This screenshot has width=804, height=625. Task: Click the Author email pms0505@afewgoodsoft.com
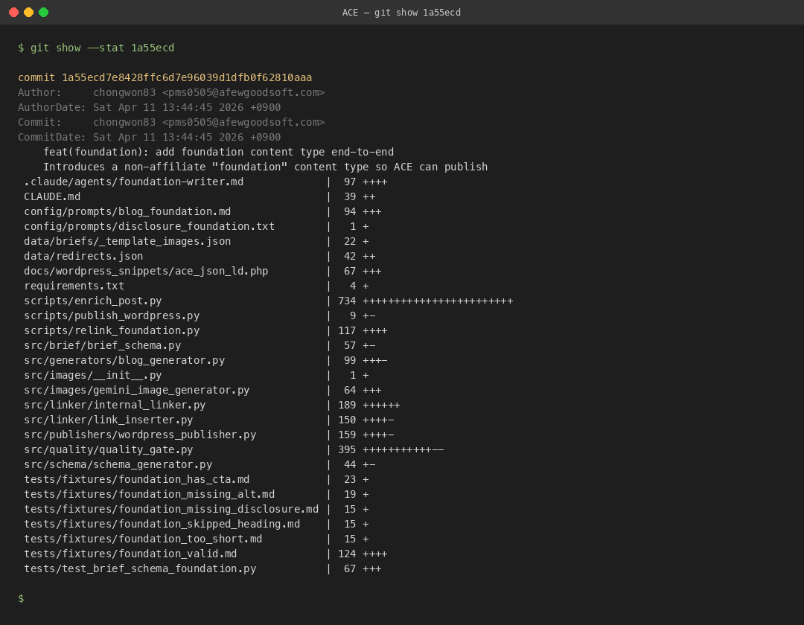[243, 92]
